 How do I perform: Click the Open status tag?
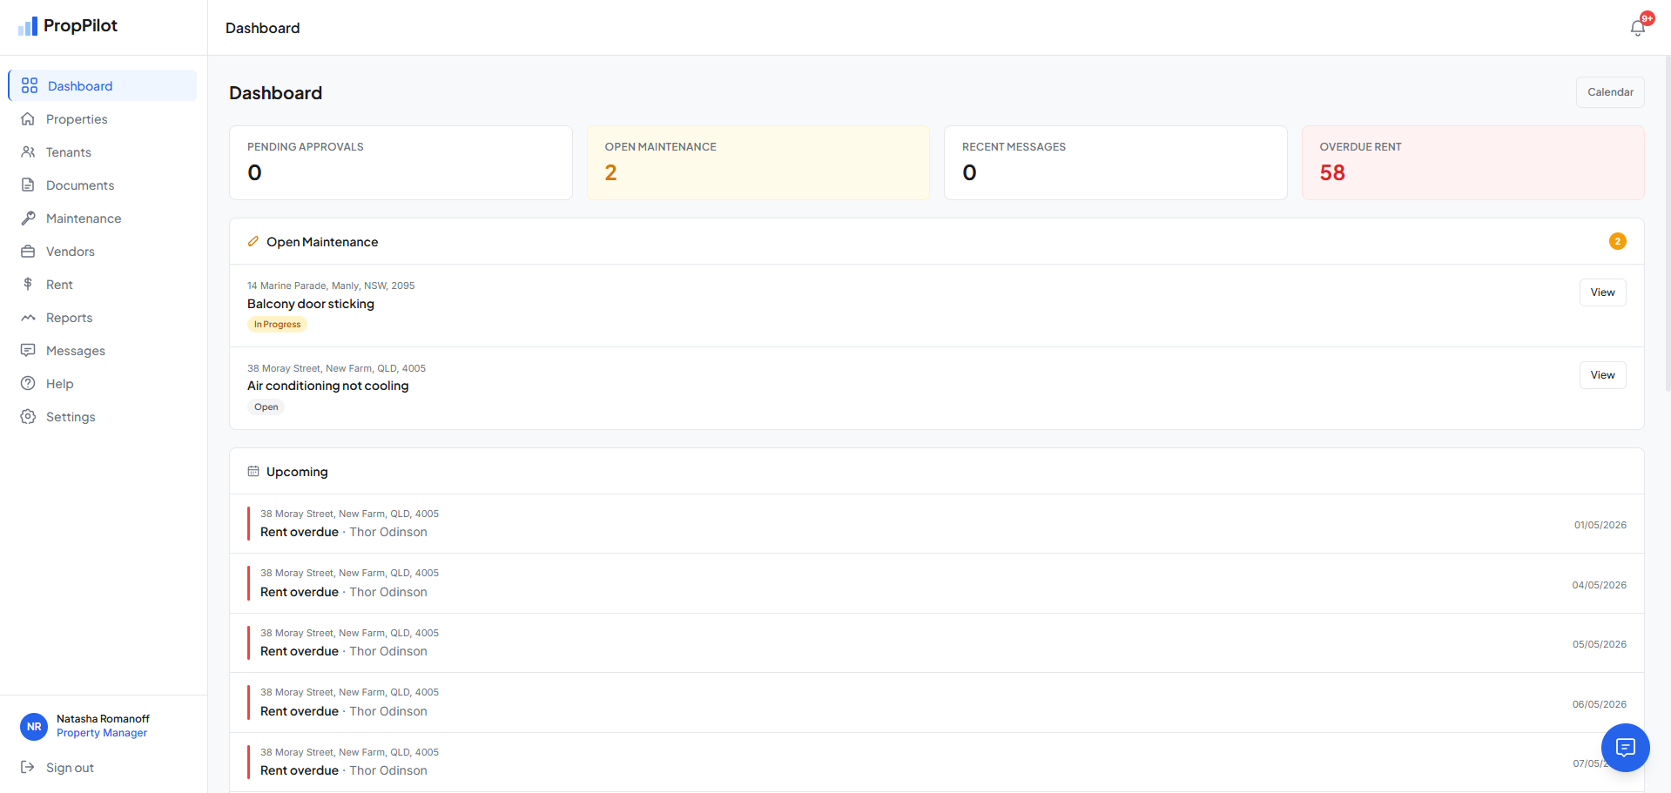(266, 407)
